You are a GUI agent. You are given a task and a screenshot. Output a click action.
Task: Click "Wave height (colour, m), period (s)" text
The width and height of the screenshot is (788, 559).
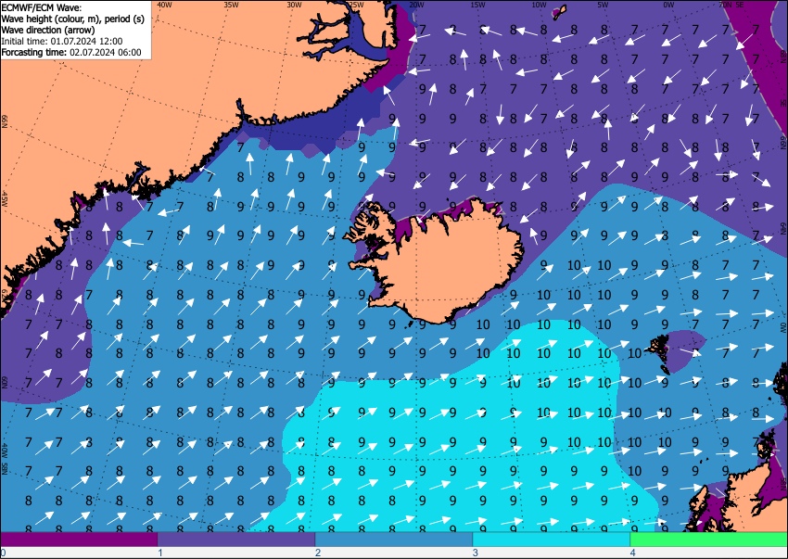[x=73, y=19]
